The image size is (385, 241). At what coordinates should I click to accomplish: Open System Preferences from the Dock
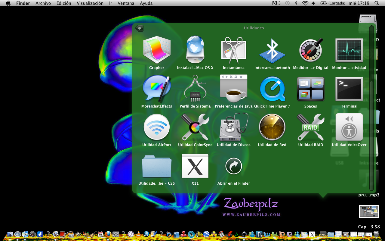116,234
